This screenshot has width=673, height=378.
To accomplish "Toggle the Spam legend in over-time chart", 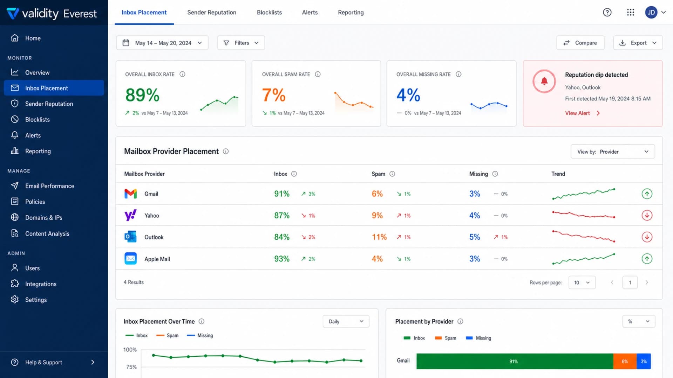I will pyautogui.click(x=167, y=335).
